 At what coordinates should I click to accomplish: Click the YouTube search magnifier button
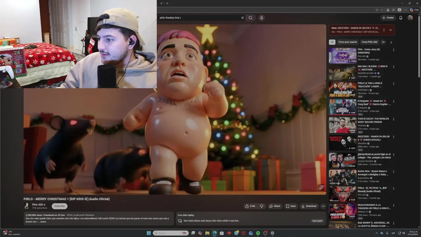tap(251, 18)
